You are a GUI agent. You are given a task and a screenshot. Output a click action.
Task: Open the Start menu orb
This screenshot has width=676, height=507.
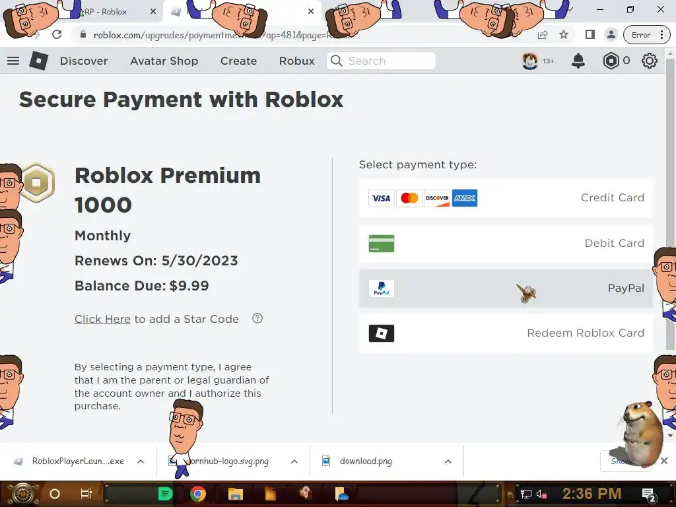point(22,494)
